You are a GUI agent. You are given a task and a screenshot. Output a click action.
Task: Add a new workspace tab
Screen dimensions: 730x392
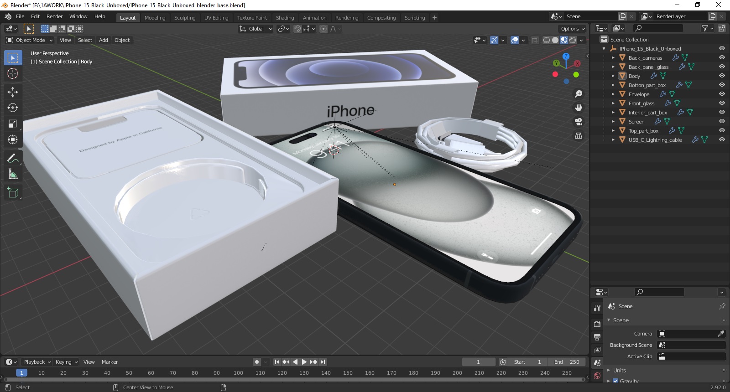pos(434,18)
